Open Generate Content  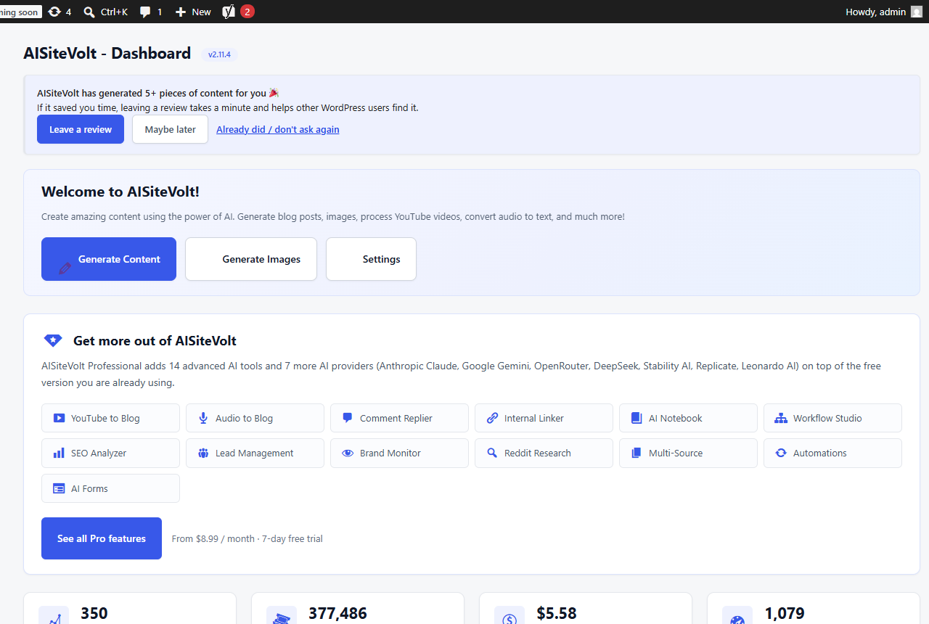click(109, 259)
